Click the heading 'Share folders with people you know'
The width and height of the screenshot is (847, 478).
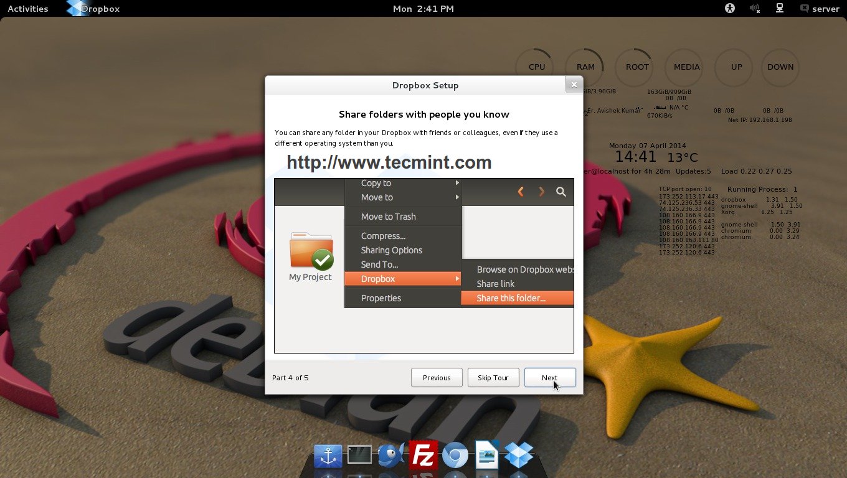424,115
